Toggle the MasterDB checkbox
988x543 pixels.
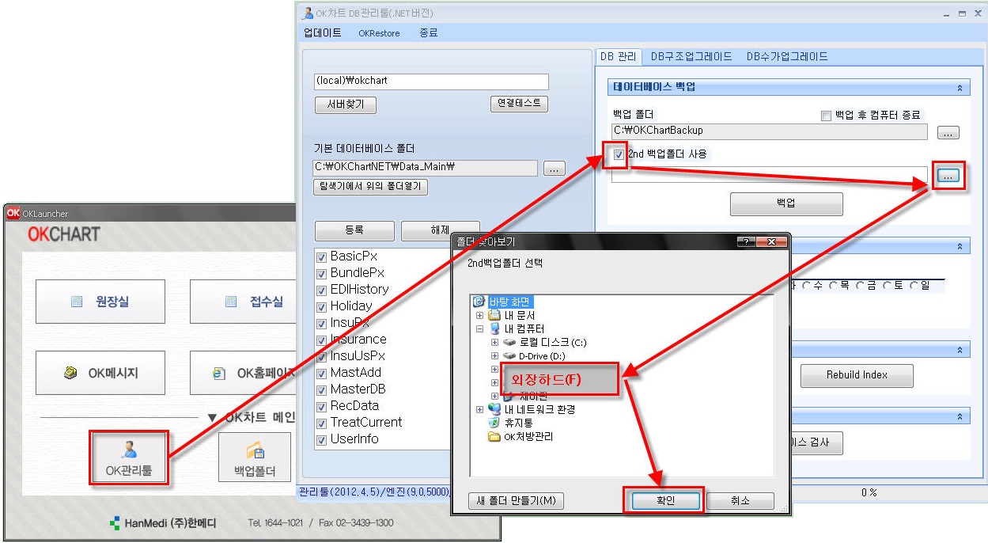pyautogui.click(x=322, y=389)
